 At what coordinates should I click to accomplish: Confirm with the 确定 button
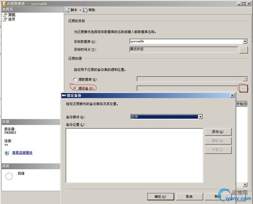coord(161,197)
